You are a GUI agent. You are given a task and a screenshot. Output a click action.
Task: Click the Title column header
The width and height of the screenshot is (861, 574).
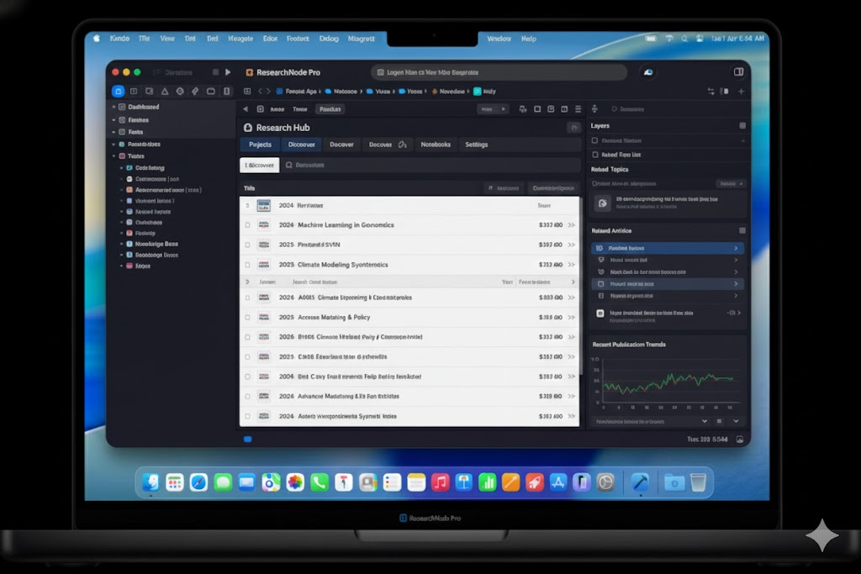pos(249,188)
